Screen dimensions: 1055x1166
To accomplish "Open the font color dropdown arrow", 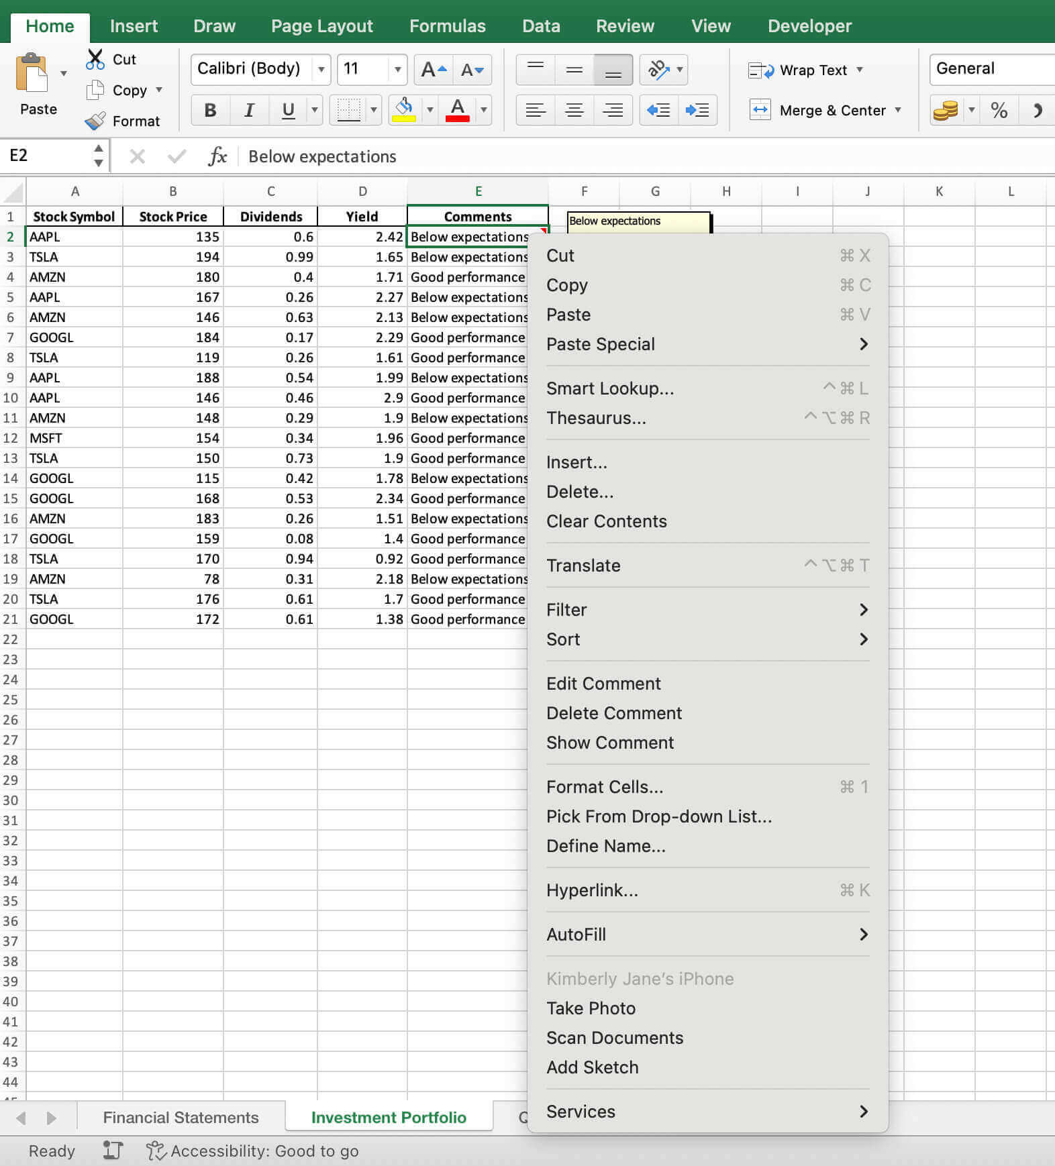I will [483, 110].
